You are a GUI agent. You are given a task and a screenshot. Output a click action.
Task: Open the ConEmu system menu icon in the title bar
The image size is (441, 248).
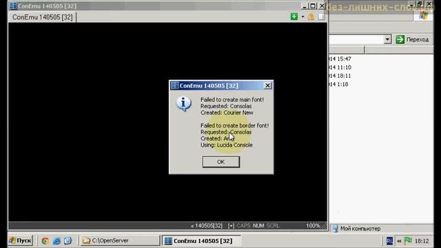(x=13, y=6)
